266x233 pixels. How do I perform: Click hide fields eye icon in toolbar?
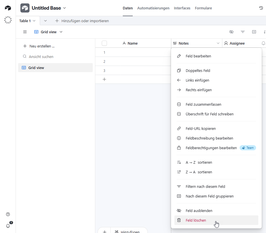[231, 32]
